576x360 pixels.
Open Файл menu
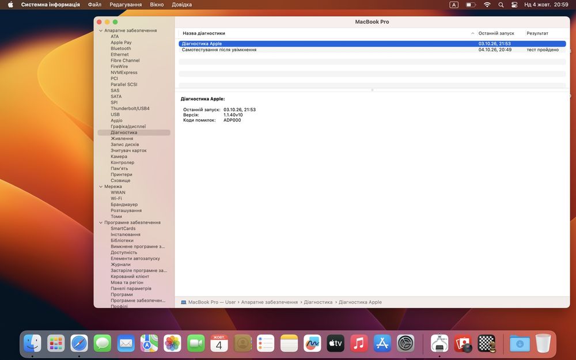94,5
